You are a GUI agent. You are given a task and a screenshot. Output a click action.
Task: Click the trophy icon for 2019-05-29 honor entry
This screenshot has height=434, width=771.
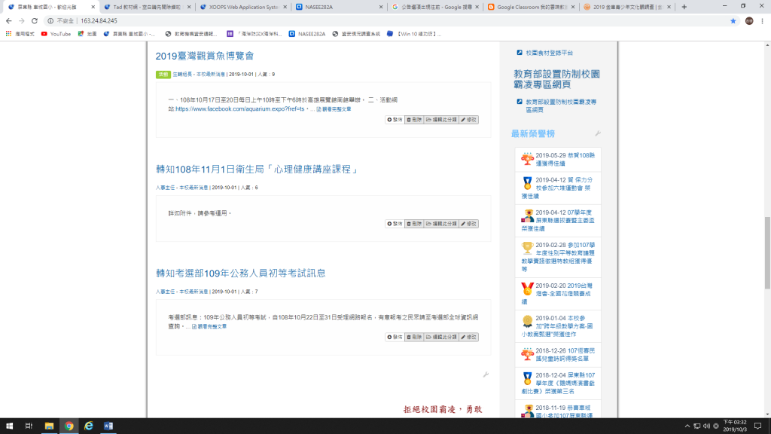pyautogui.click(x=527, y=159)
